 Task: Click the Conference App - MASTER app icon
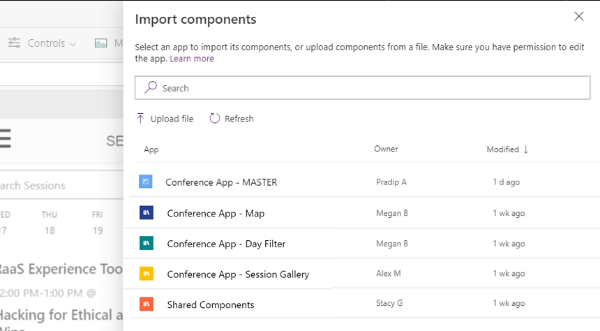pyautogui.click(x=145, y=182)
